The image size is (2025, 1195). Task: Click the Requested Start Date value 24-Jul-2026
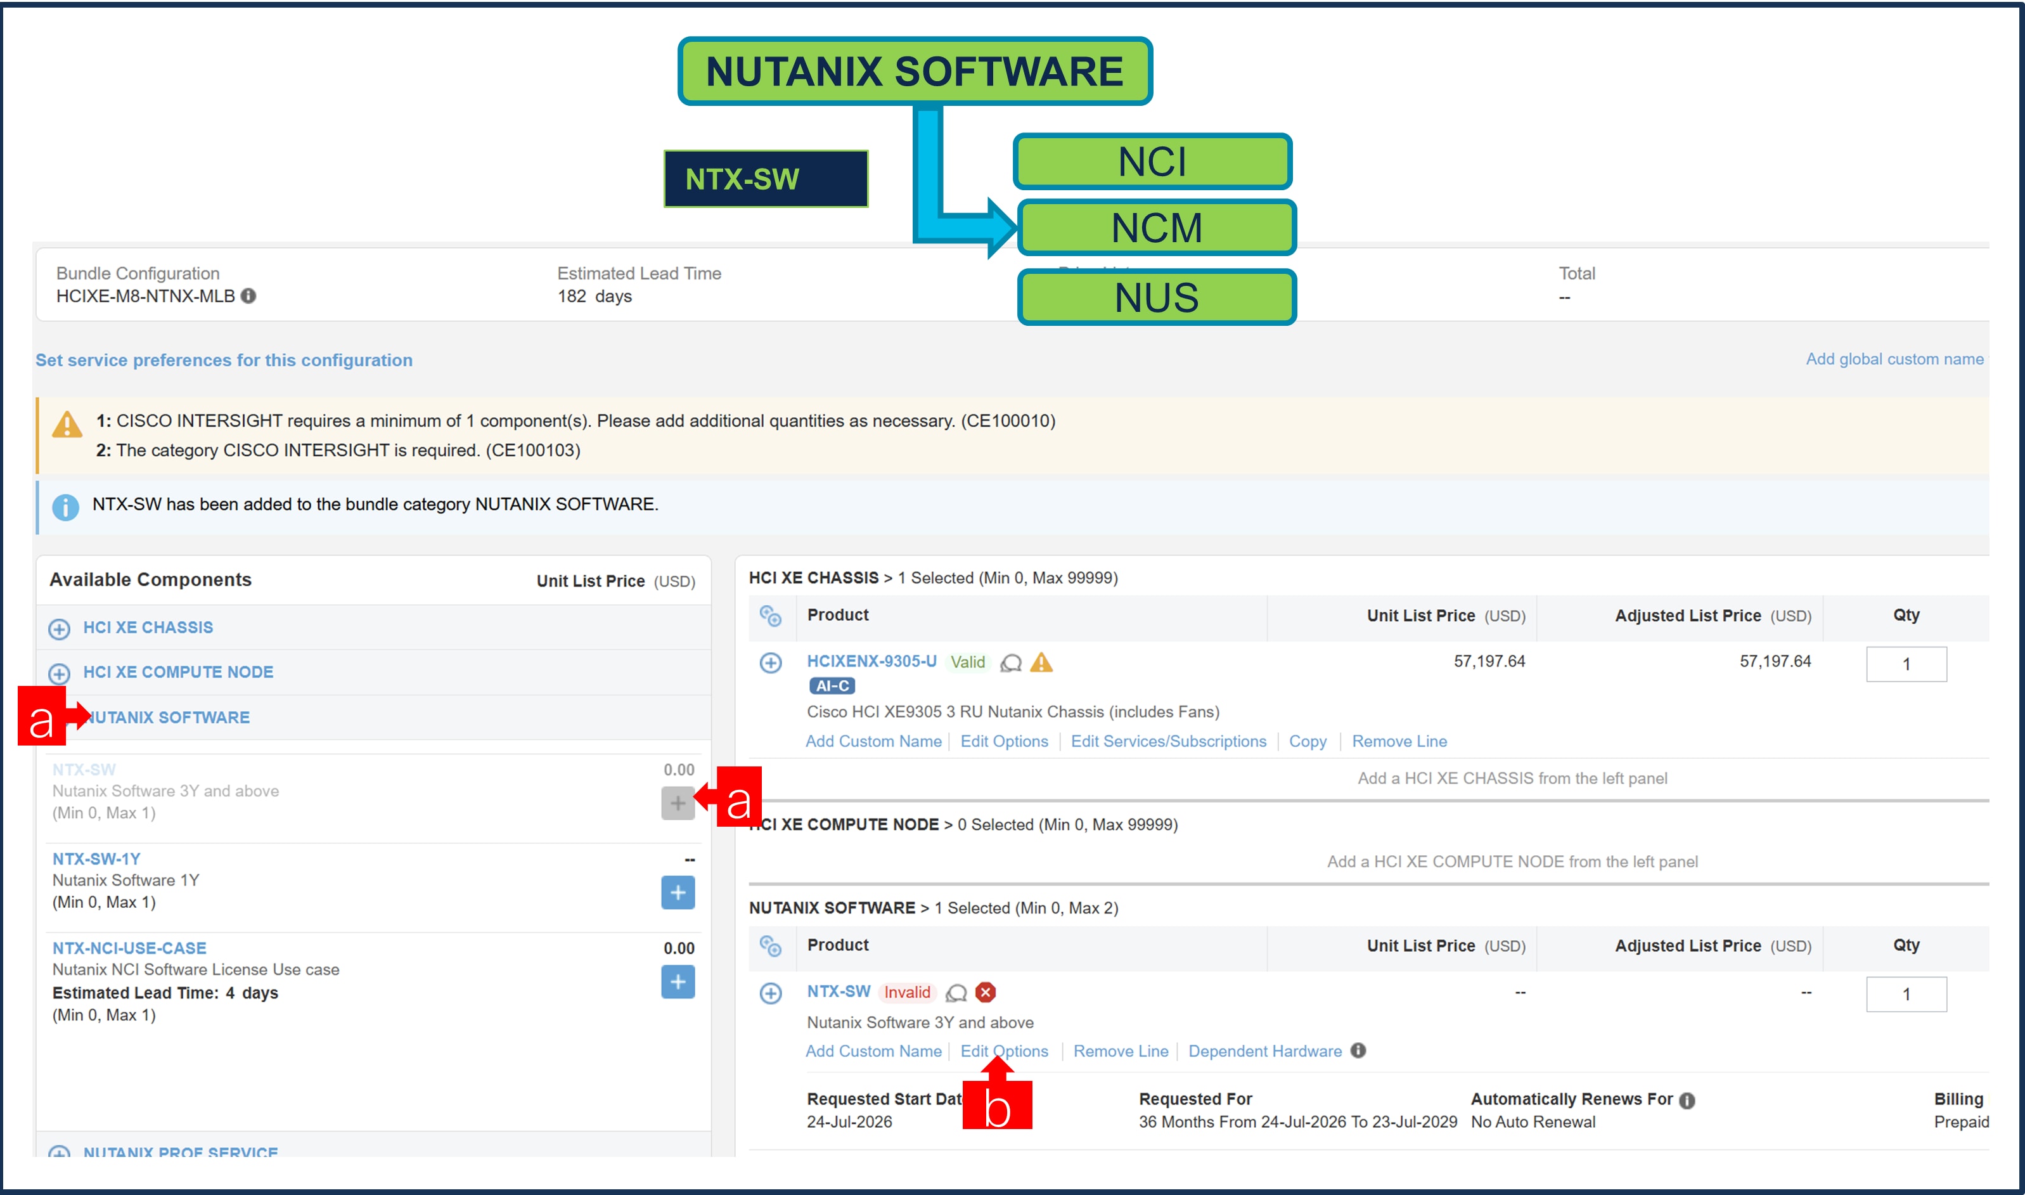click(849, 1121)
